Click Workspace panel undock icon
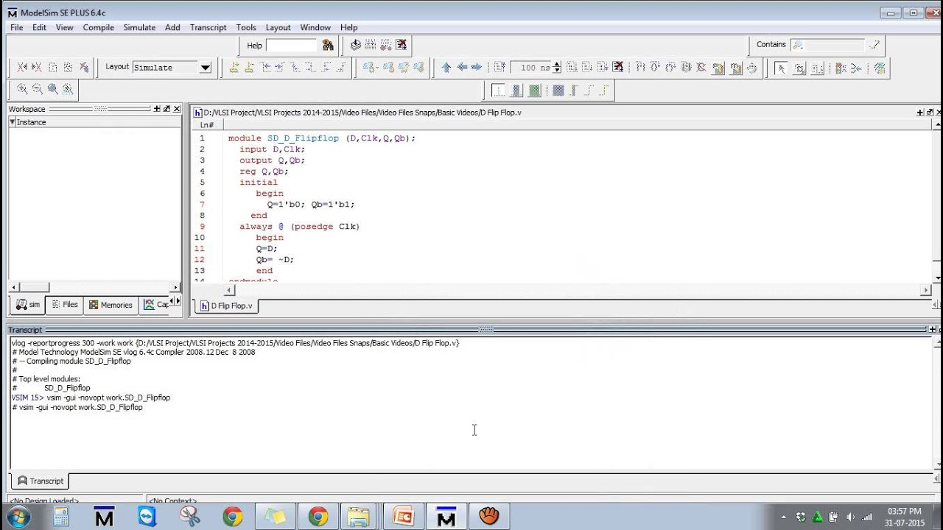Screen dimensions: 943x530 point(166,109)
